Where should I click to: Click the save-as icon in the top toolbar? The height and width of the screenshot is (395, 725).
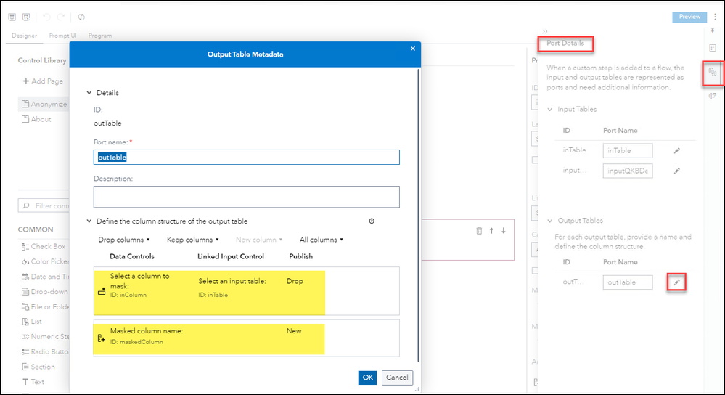tap(26, 17)
